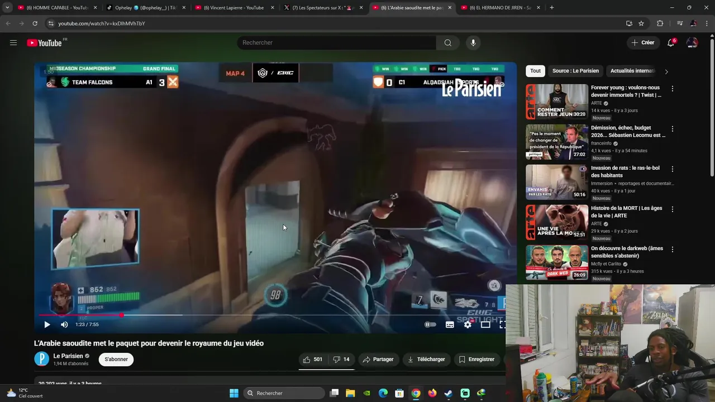Select the Tout filter chip

pos(535,71)
